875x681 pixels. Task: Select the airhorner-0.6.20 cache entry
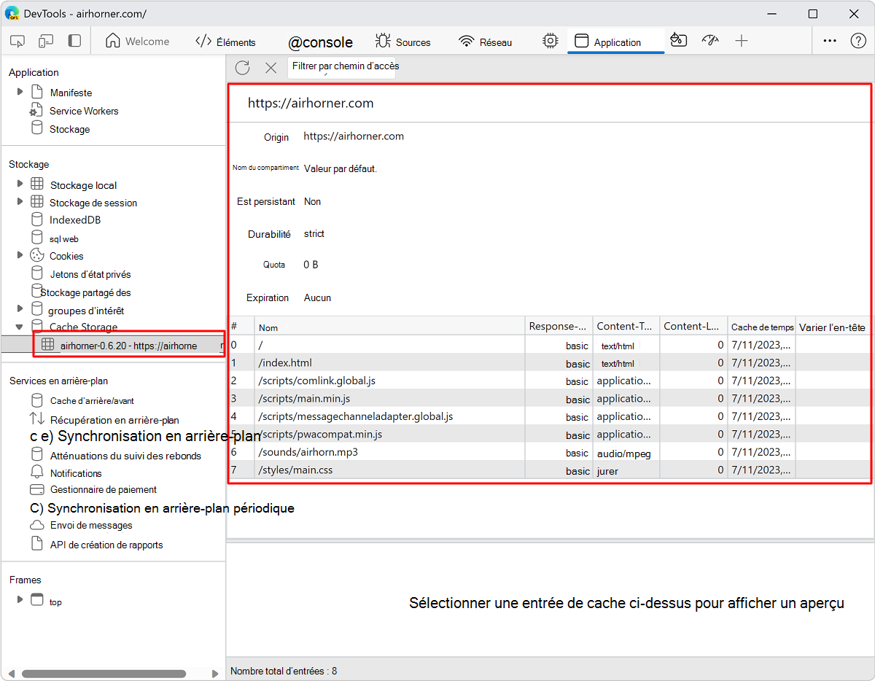[x=128, y=345]
